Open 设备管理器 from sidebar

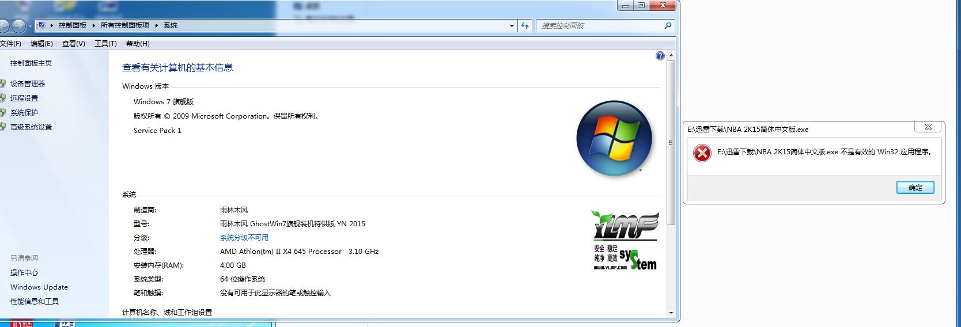28,84
